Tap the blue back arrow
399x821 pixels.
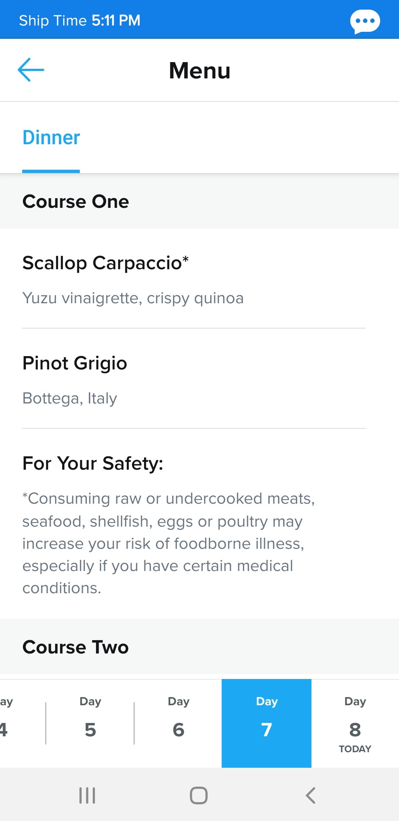pos(31,70)
